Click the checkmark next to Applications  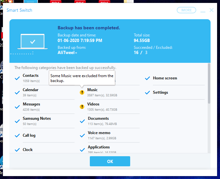coord(82,150)
